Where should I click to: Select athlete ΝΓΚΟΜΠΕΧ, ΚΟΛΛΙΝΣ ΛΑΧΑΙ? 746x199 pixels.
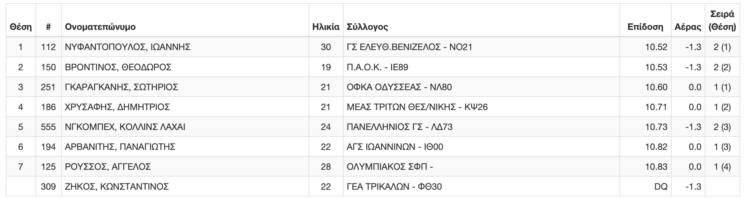click(x=125, y=127)
